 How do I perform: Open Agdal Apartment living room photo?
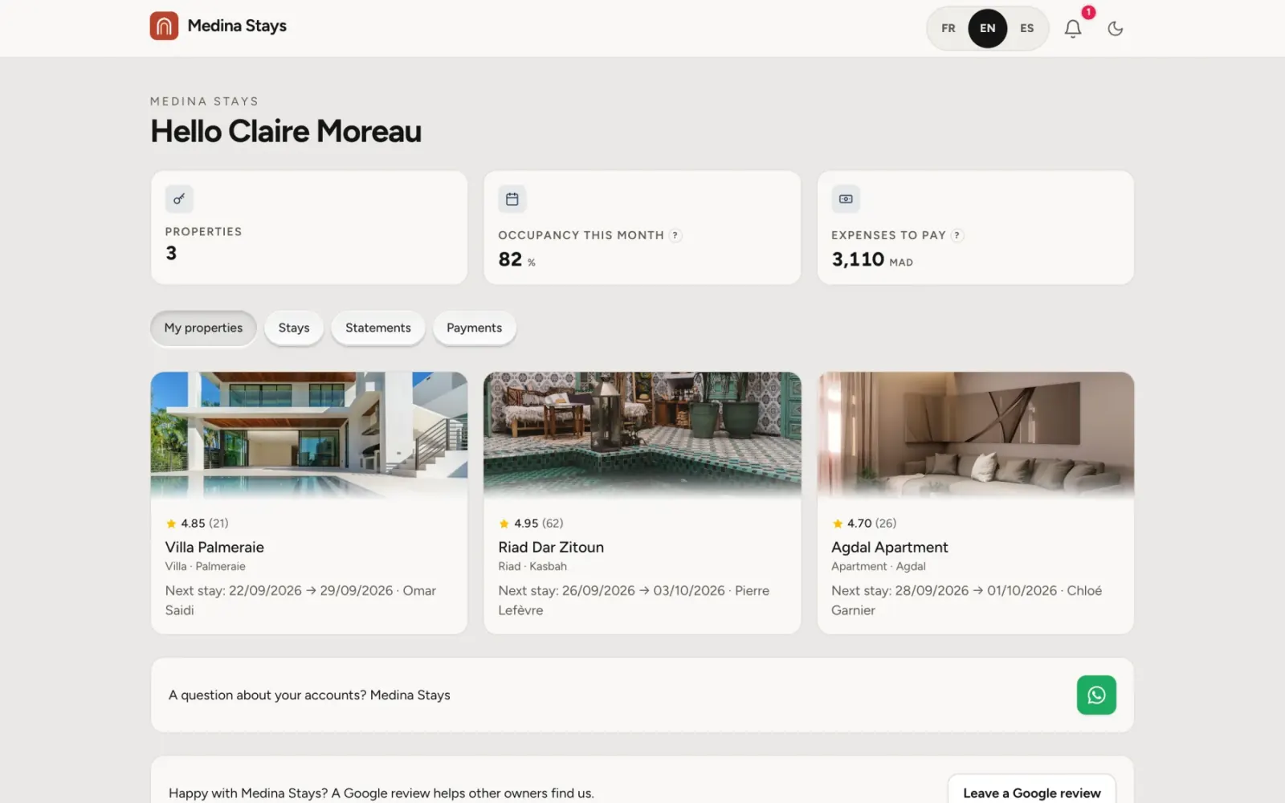(x=976, y=434)
